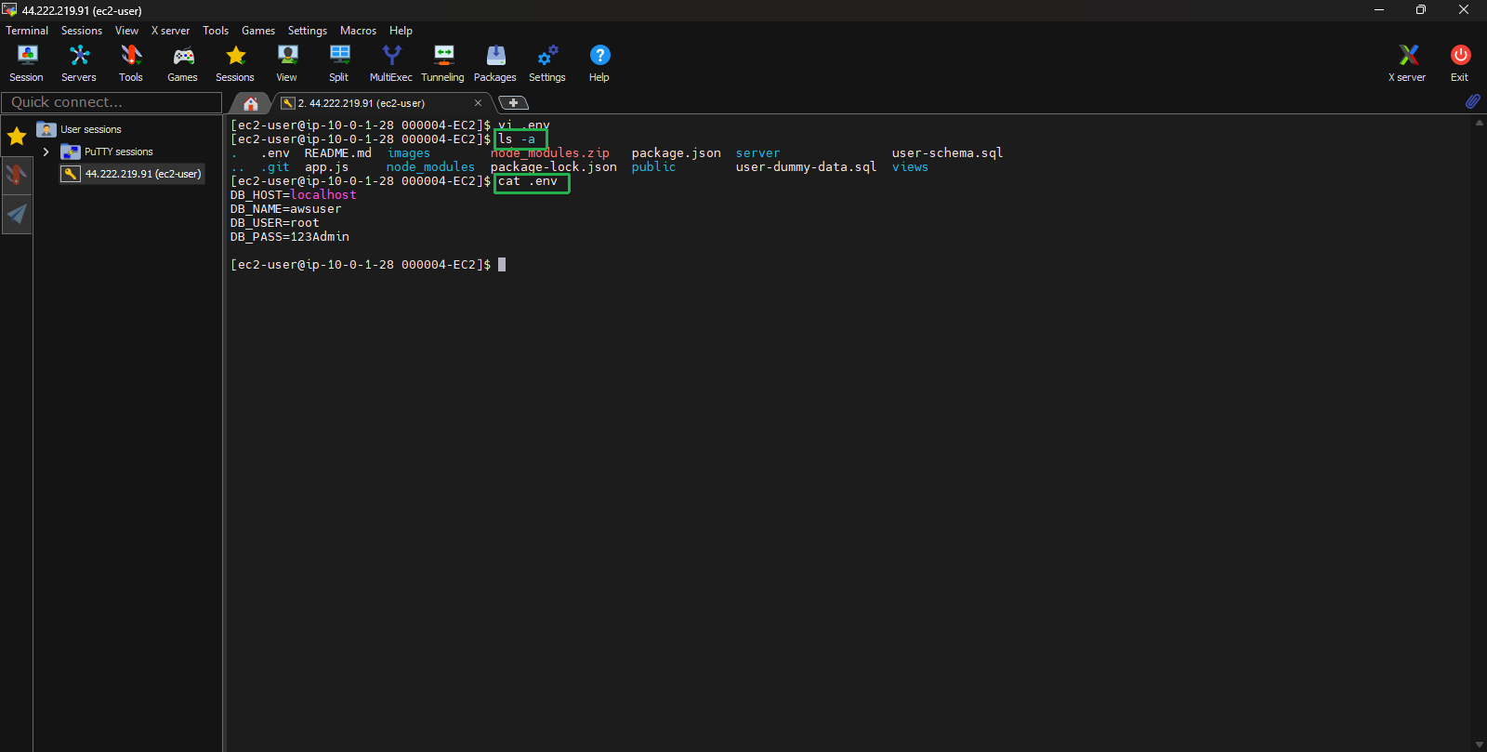Open the Help question mark icon
The width and height of the screenshot is (1487, 752).
599,63
